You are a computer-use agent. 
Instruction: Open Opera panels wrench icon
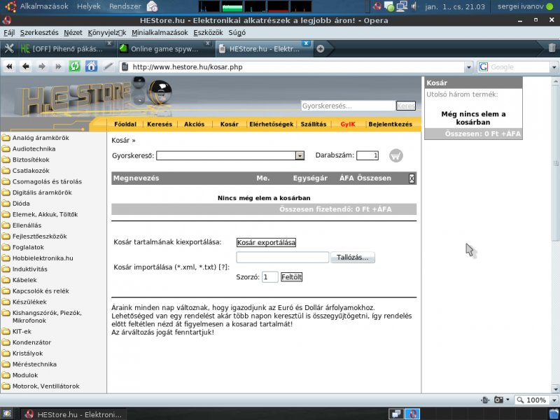9,48
